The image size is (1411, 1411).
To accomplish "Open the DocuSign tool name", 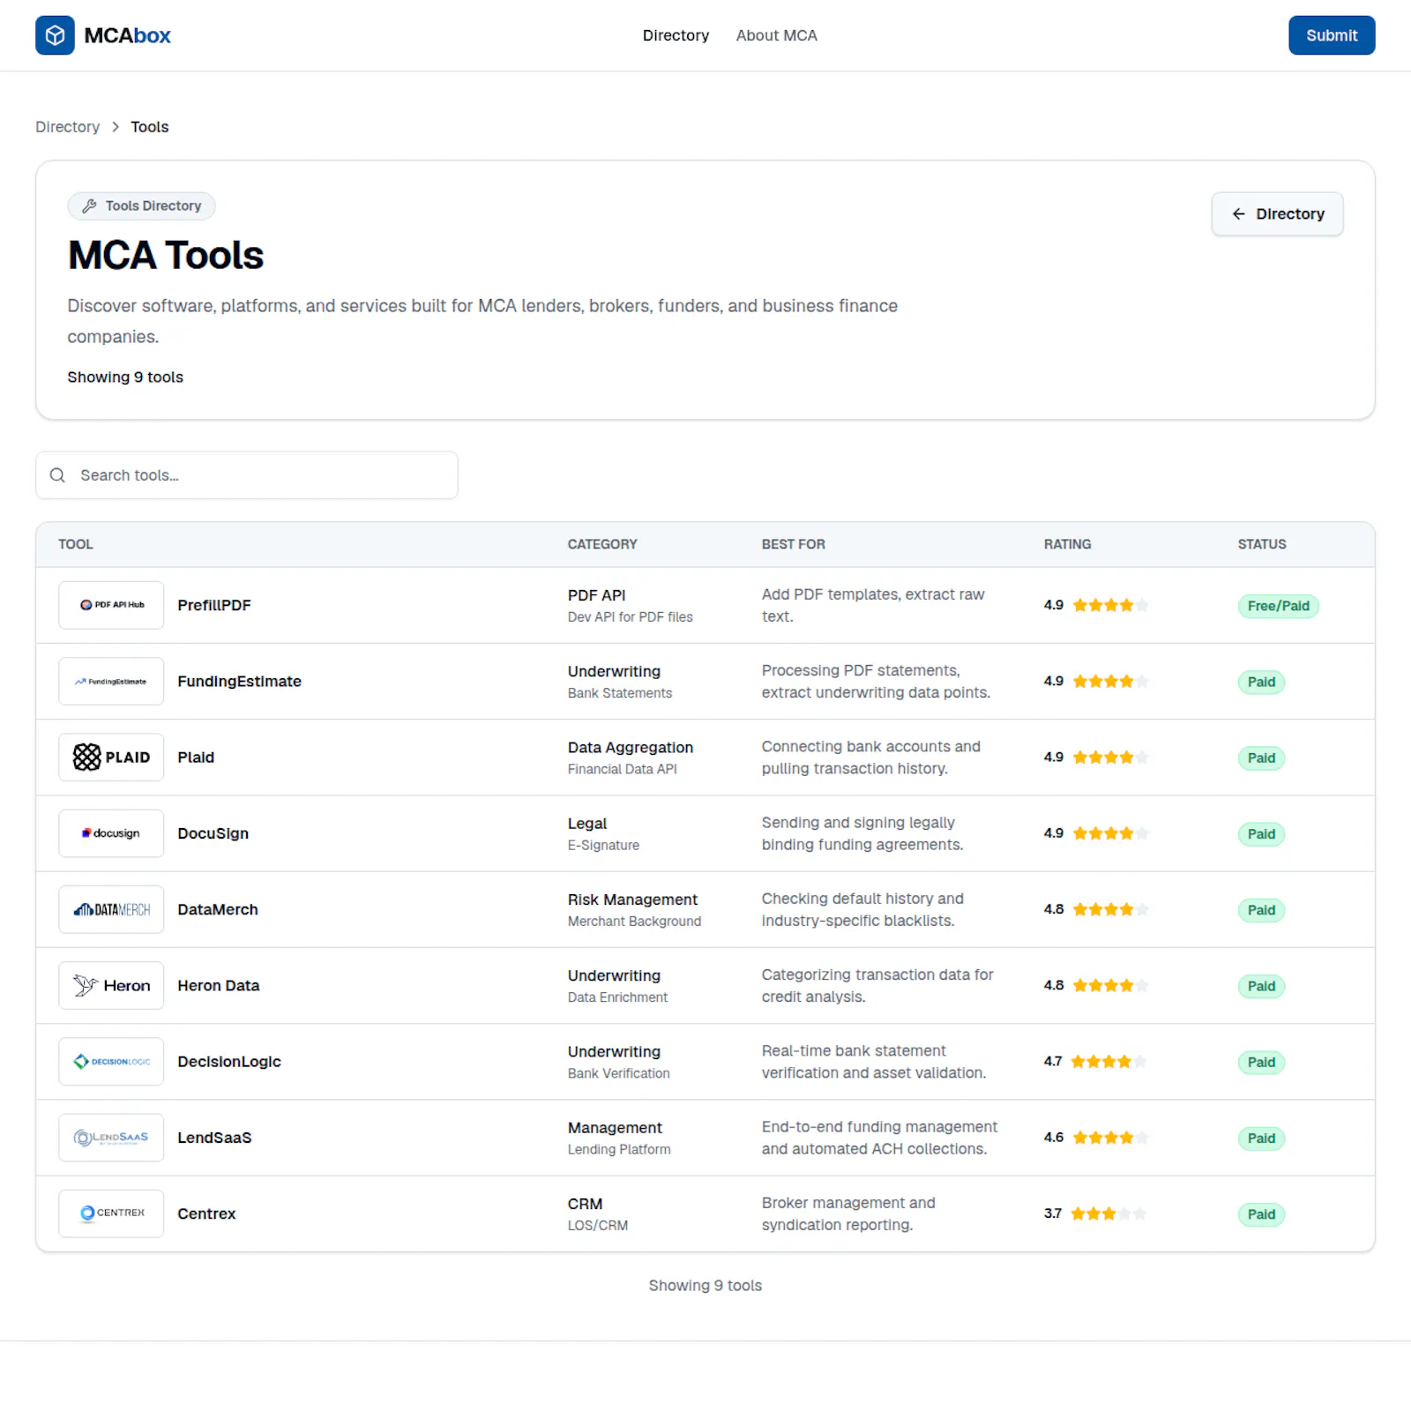I will point(213,833).
